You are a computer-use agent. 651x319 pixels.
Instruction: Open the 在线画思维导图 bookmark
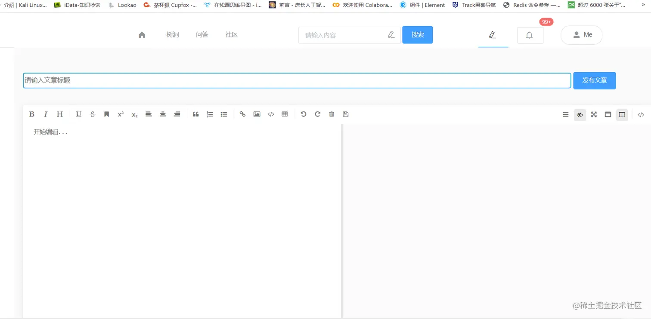[233, 5]
